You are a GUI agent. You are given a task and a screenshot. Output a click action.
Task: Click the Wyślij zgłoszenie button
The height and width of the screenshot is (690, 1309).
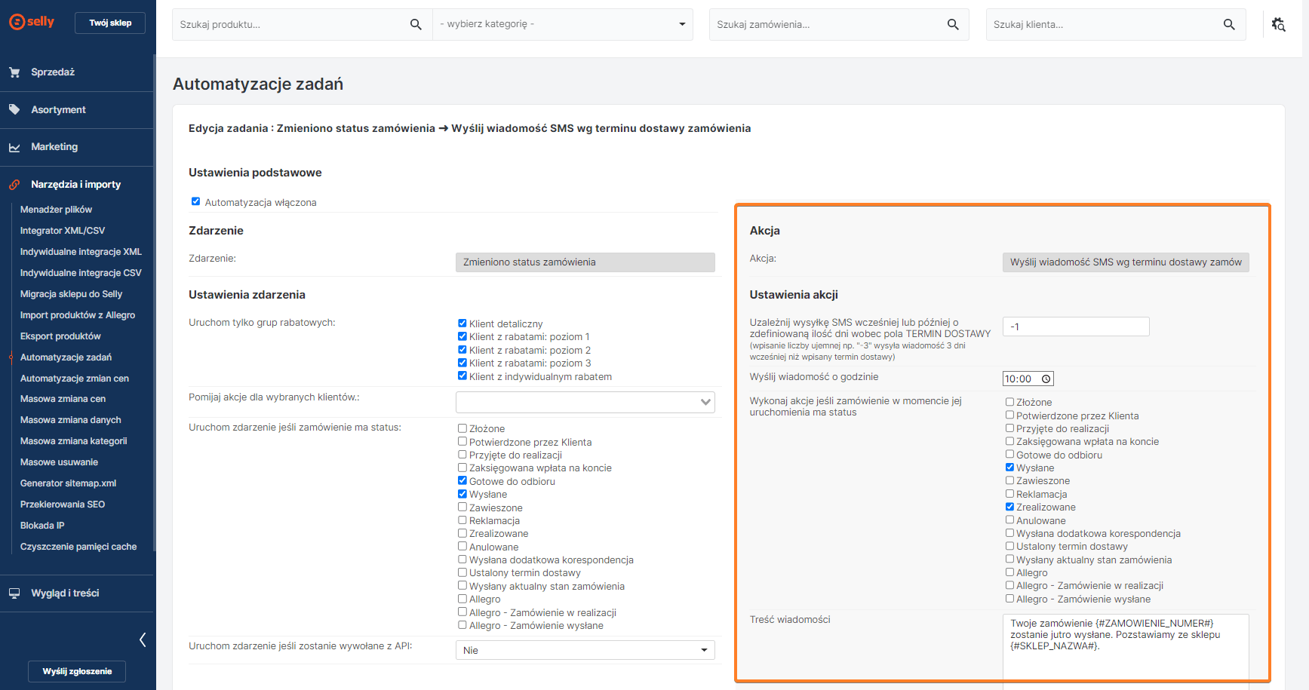[x=77, y=671]
